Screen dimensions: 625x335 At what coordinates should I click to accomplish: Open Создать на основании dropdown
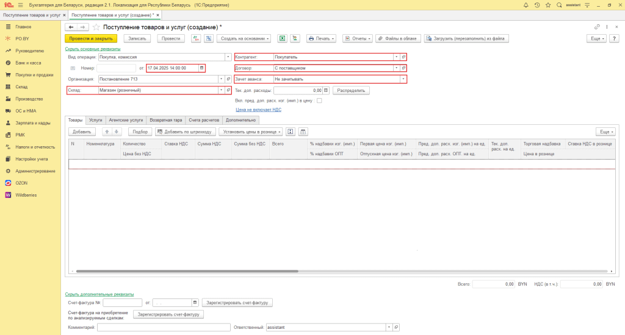click(245, 38)
